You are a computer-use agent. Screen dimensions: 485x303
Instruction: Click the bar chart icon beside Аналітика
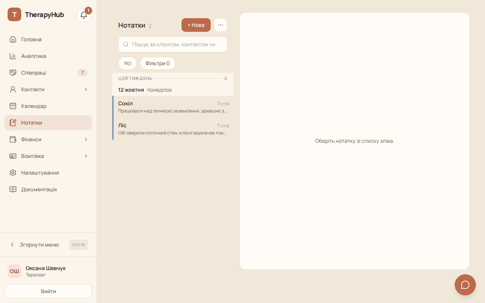[x=13, y=56]
